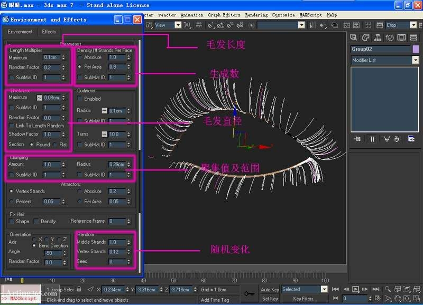
Task: Click the Key Mode toggle icon
Action: (x=336, y=298)
